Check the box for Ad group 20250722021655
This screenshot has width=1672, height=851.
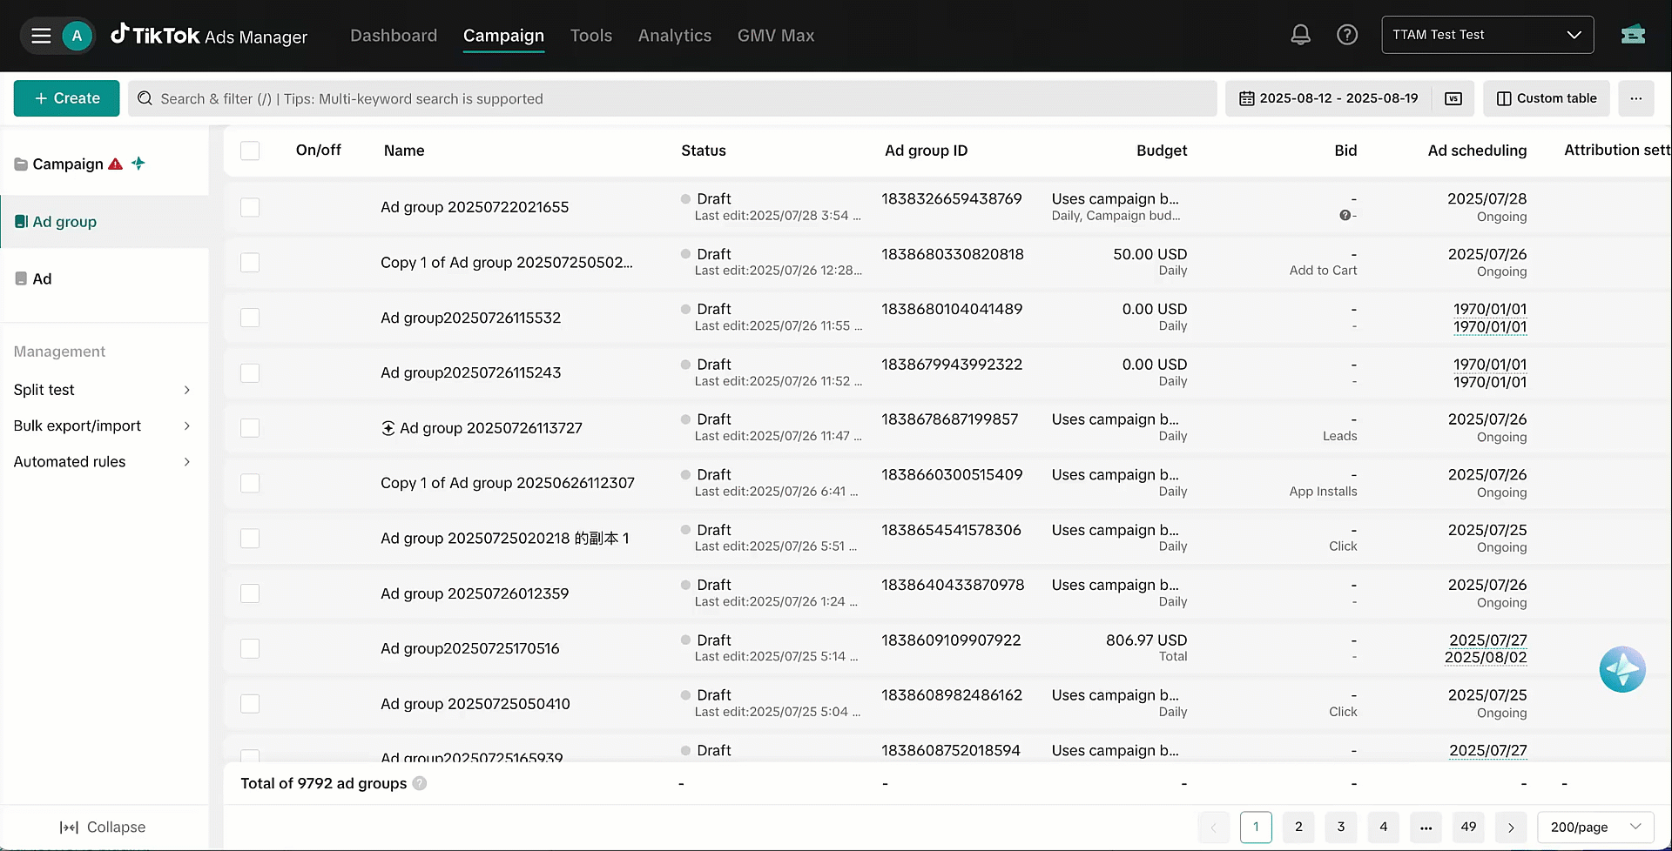point(250,208)
